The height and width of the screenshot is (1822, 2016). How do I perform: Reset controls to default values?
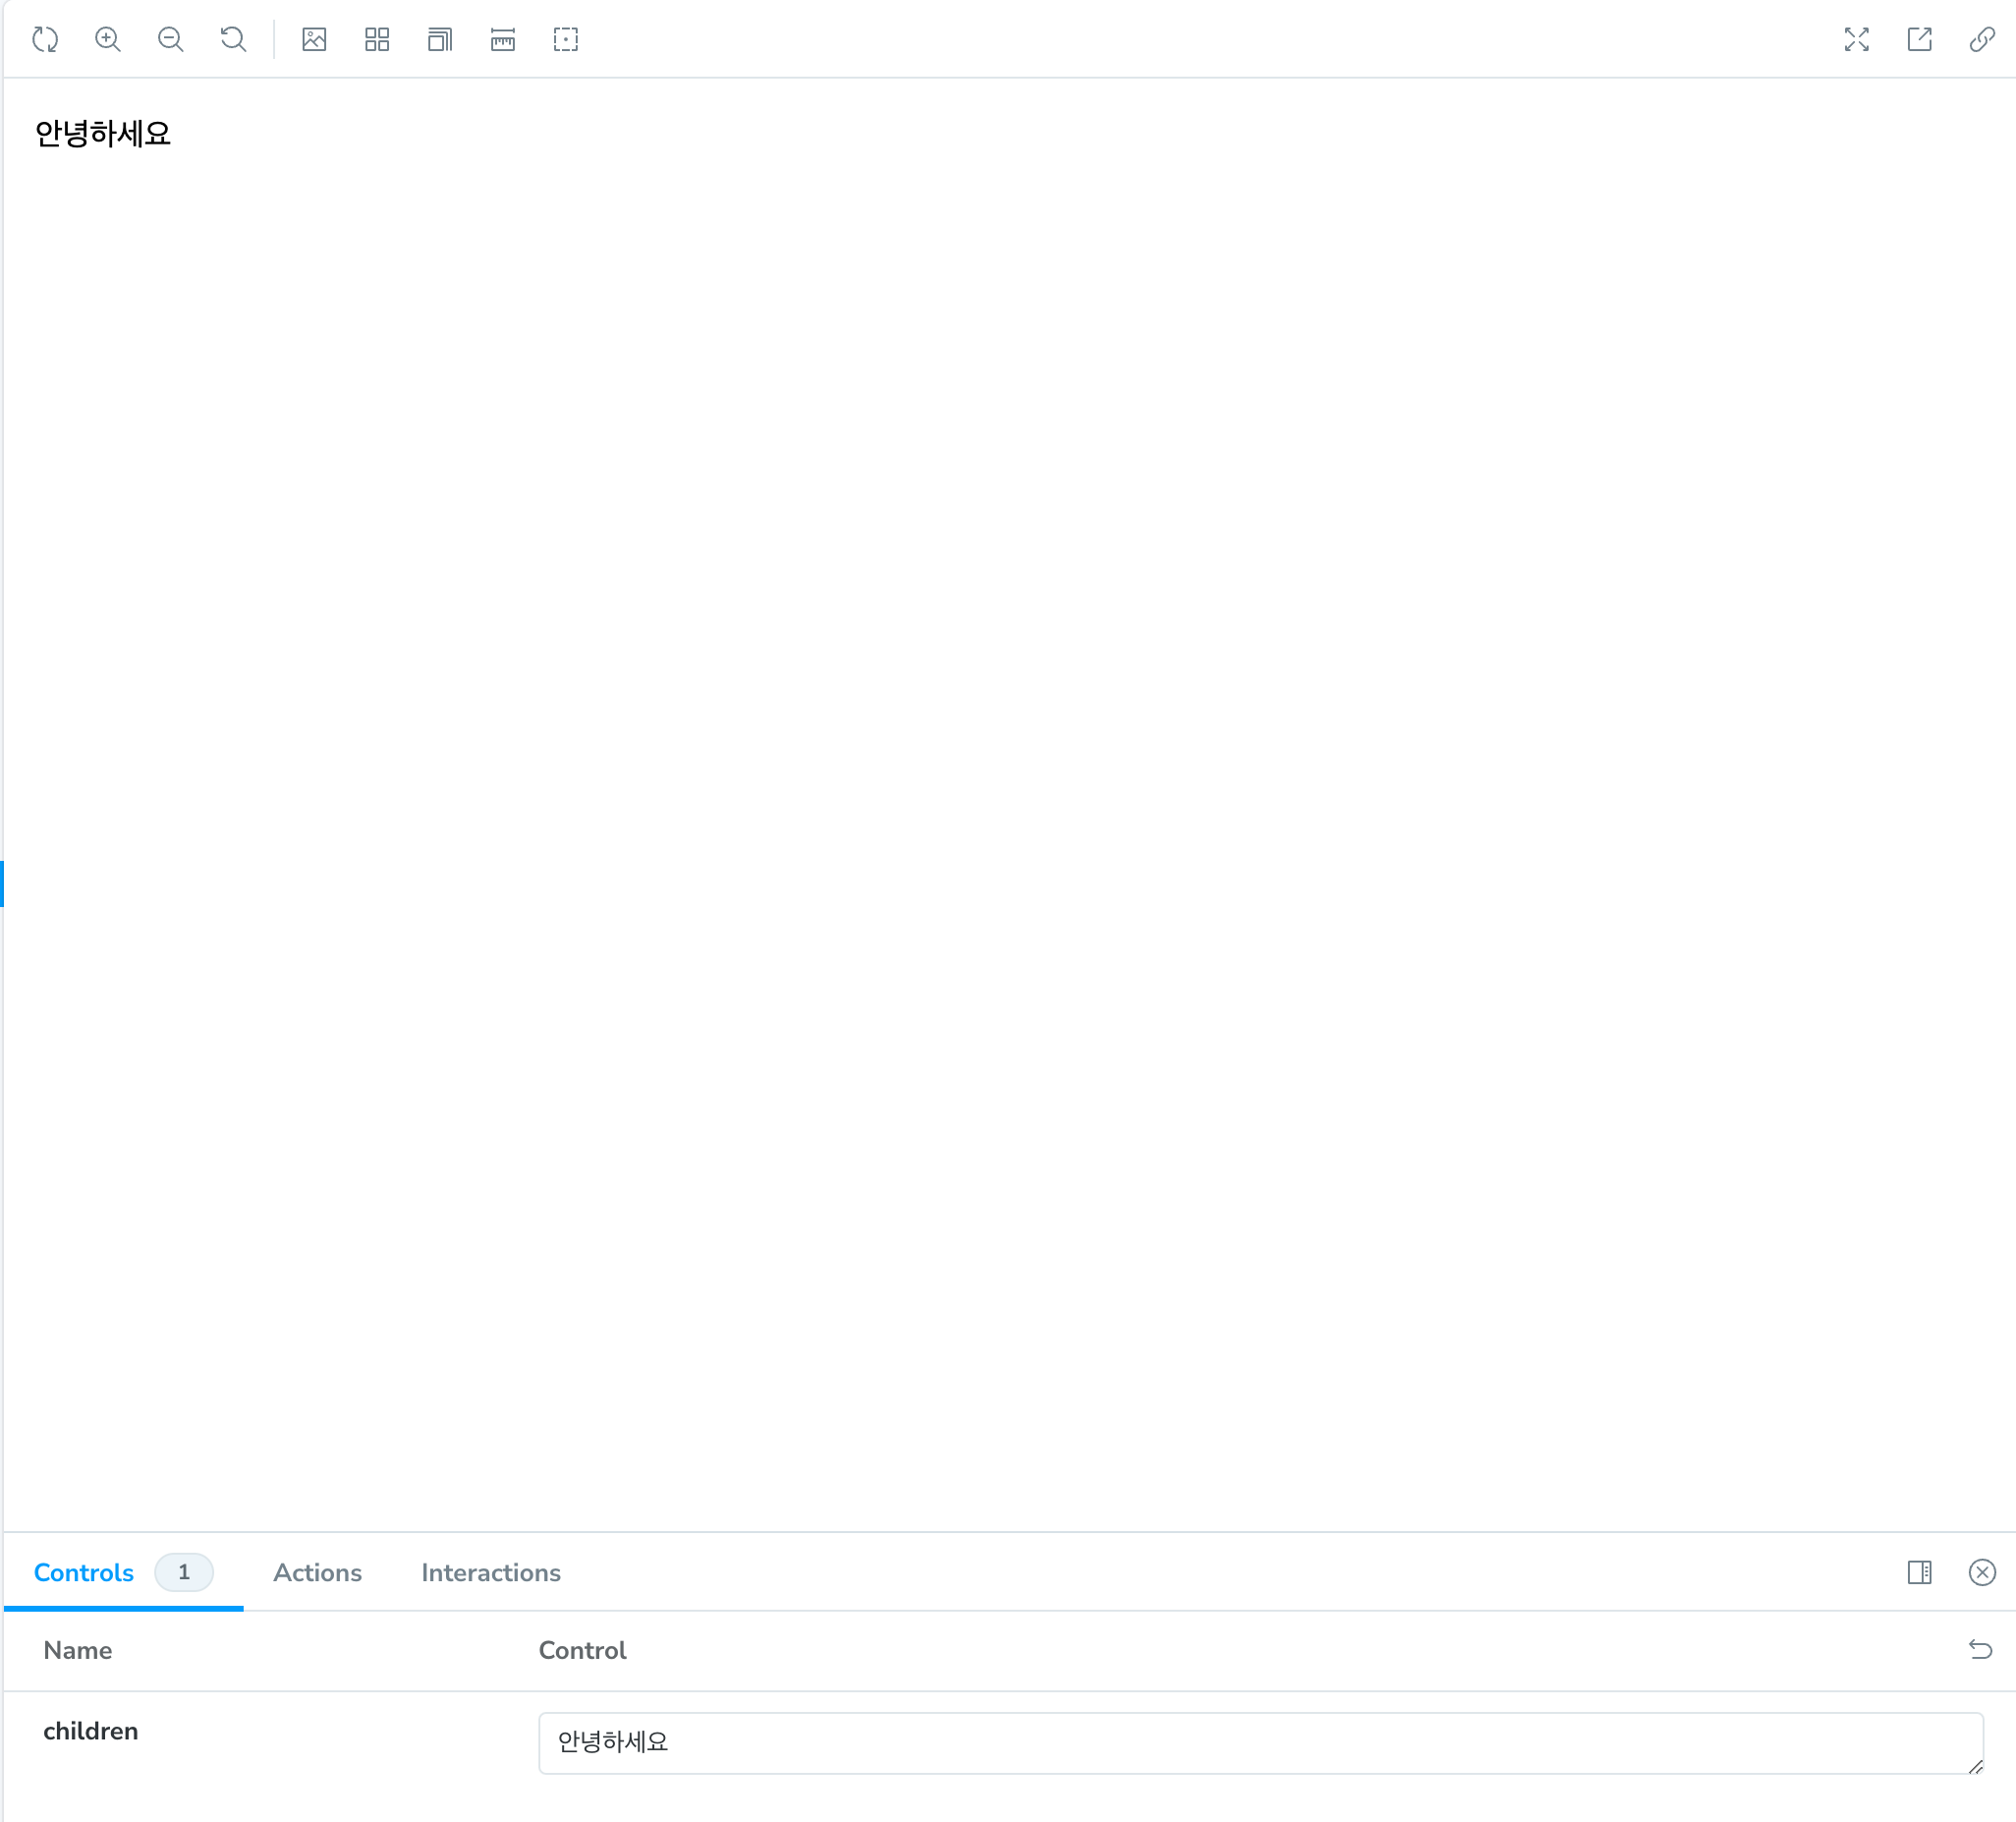pos(1980,1650)
